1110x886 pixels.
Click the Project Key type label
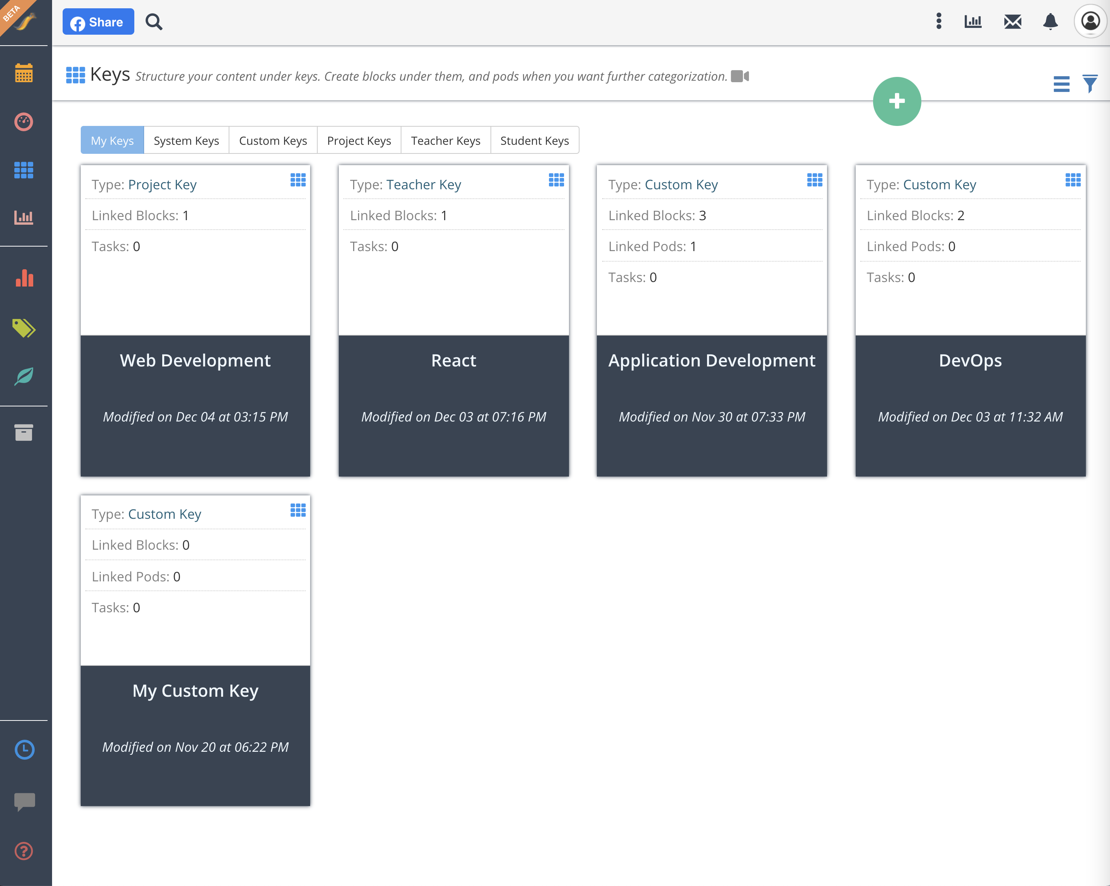162,184
